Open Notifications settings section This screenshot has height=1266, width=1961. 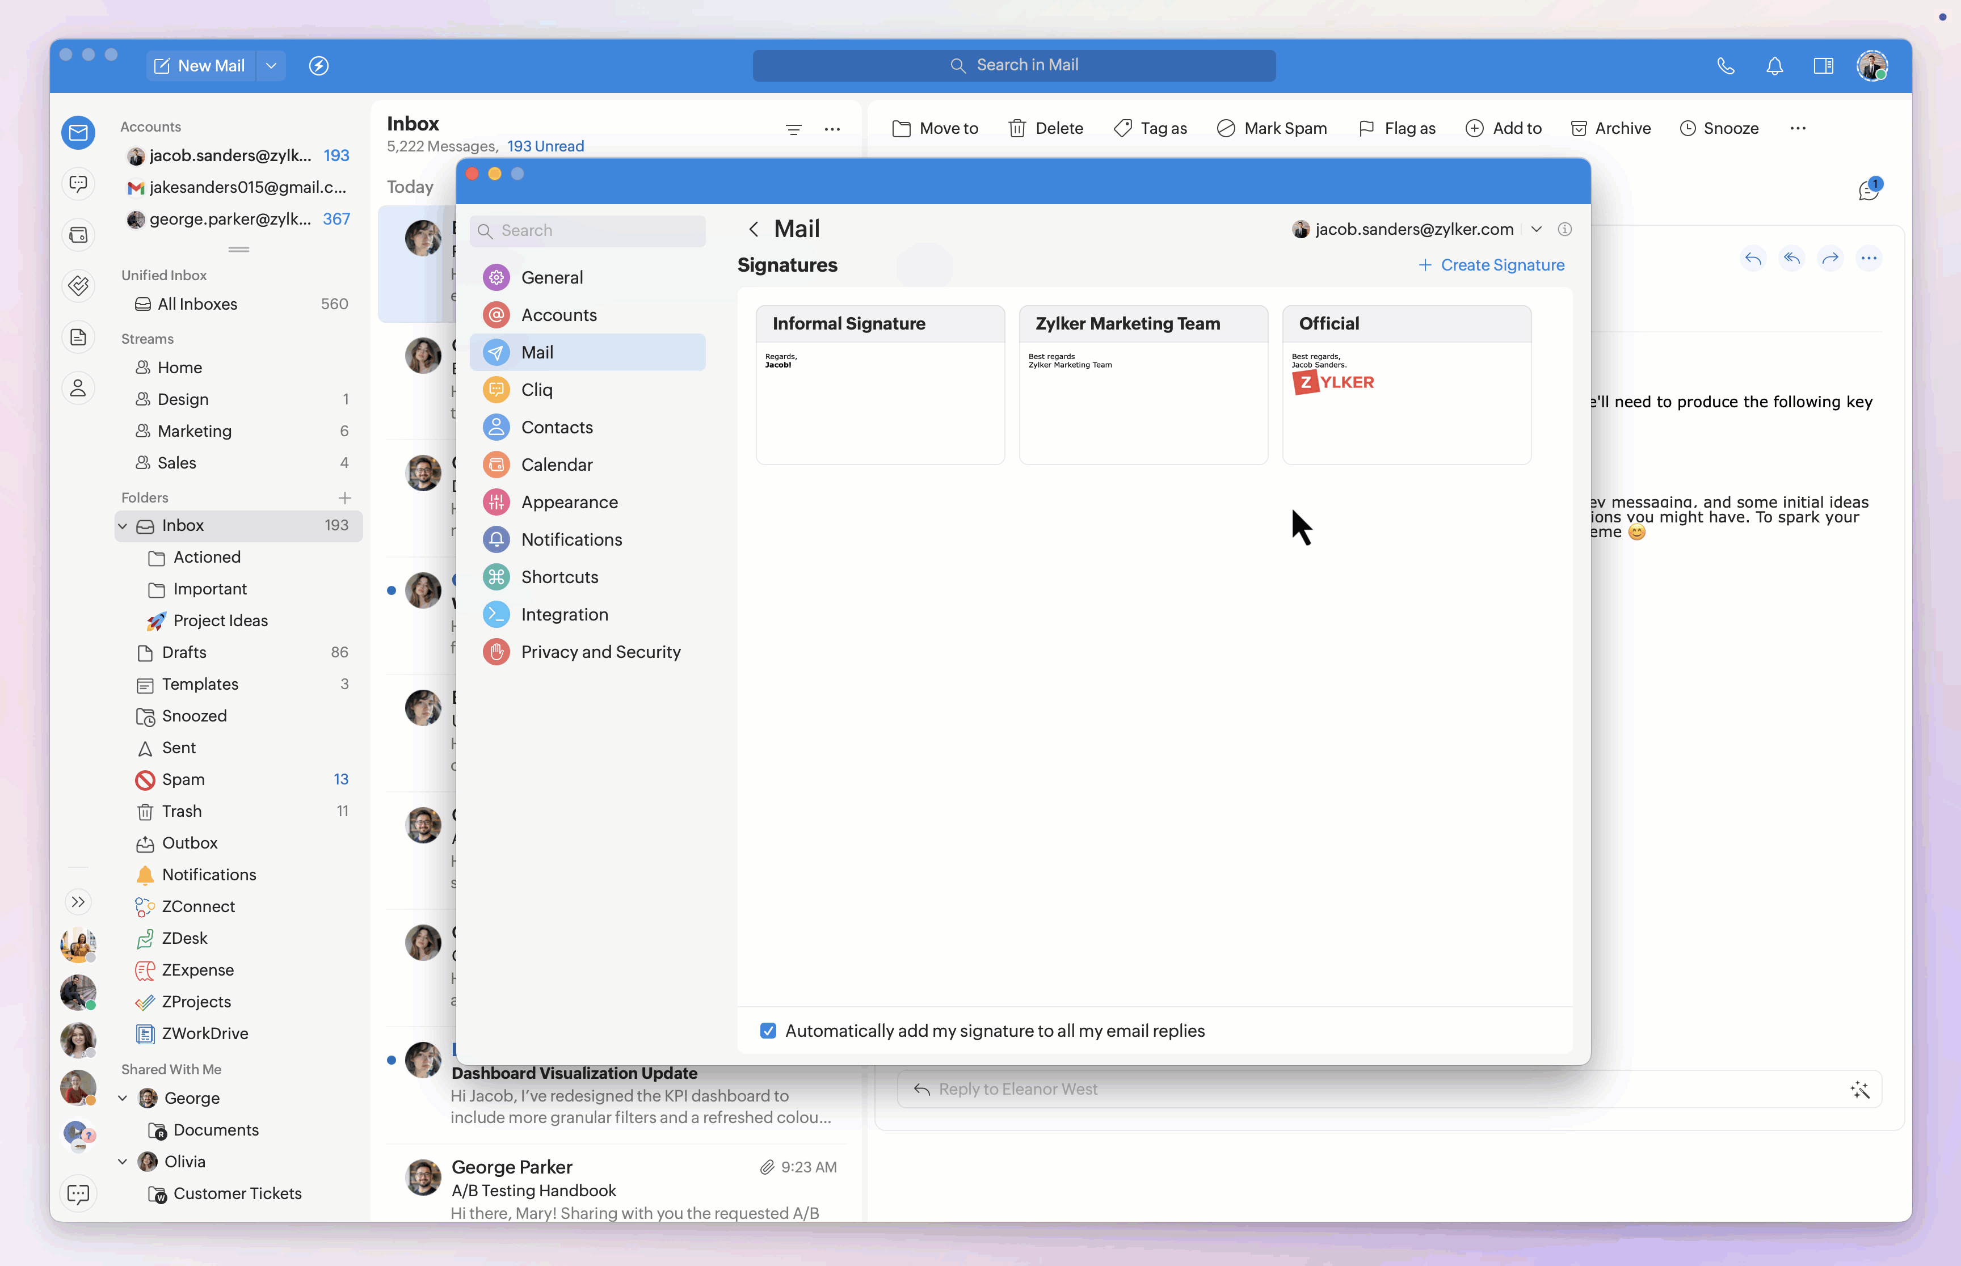[x=571, y=539]
